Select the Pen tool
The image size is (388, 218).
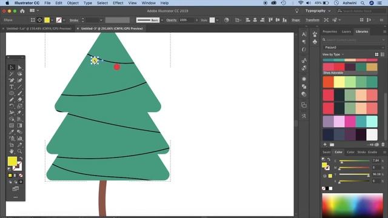pyautogui.click(x=12, y=81)
